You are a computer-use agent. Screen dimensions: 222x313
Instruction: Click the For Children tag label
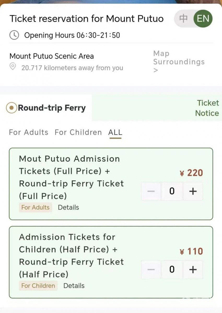pyautogui.click(x=38, y=286)
